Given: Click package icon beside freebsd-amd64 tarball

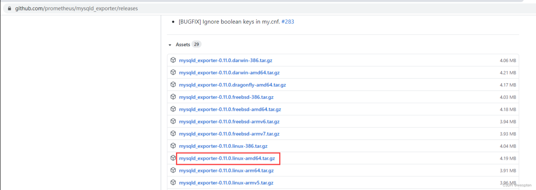Looking at the screenshot, I should [x=173, y=109].
